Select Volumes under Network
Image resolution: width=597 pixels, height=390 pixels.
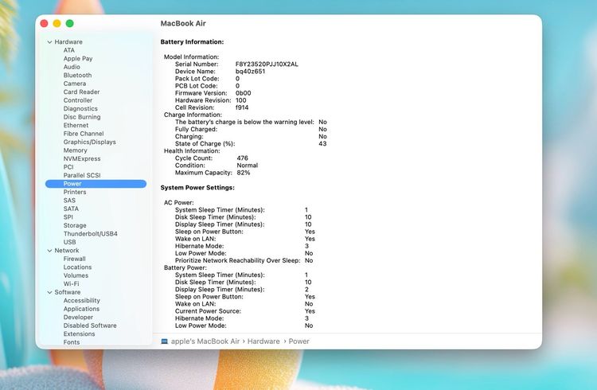coord(76,275)
